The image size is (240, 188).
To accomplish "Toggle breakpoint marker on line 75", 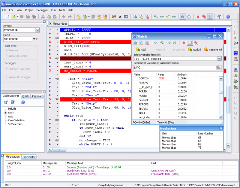I will point(50,99).
